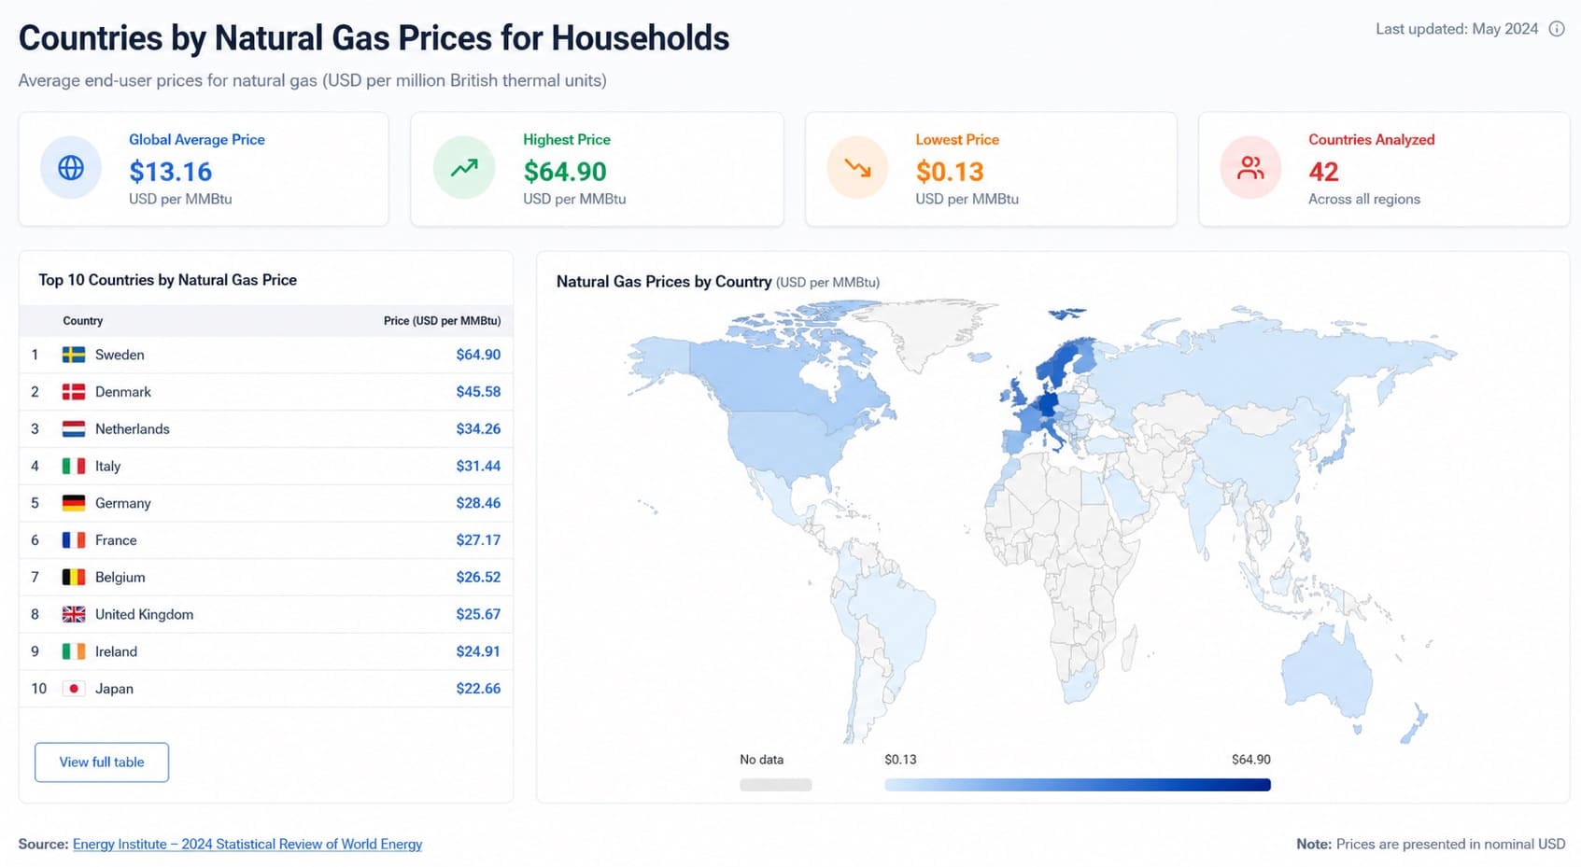This screenshot has height=867, width=1581.
Task: Click the Top 10 Countries by Natural Gas Price heading
Action: 168,280
